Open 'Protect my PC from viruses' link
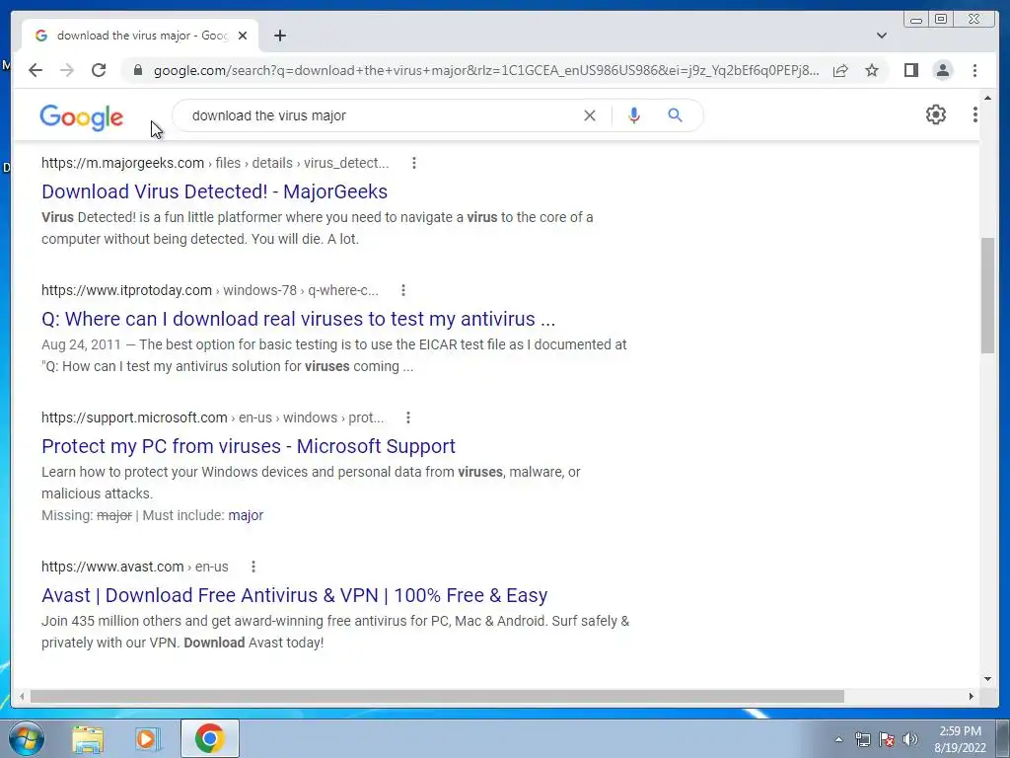The image size is (1010, 758). [248, 446]
